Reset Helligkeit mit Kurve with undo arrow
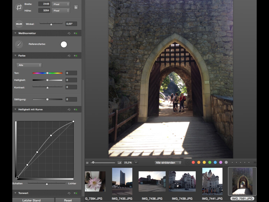The width and height of the screenshot is (269, 202). point(69,109)
